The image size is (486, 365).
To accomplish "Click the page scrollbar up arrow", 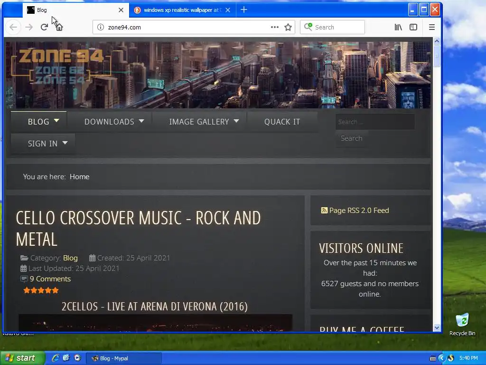I will tap(437, 41).
